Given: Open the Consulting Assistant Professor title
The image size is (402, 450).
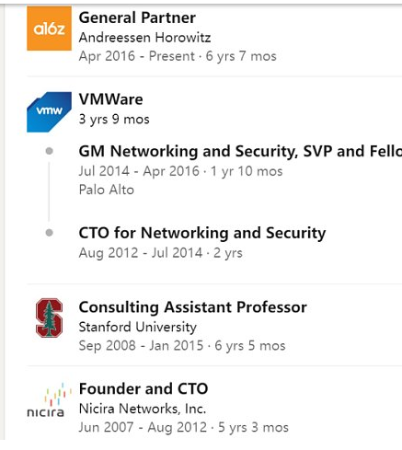Looking at the screenshot, I should click(x=192, y=307).
